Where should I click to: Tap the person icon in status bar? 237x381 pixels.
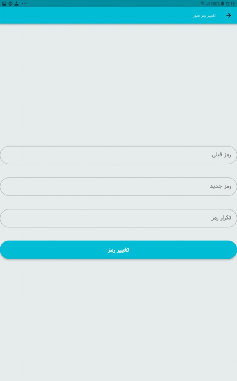(x=16, y=4)
